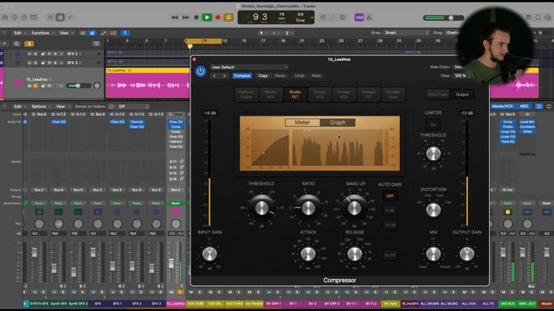Toggle Auto Gain OFF button
The width and height of the screenshot is (554, 311).
(390, 196)
